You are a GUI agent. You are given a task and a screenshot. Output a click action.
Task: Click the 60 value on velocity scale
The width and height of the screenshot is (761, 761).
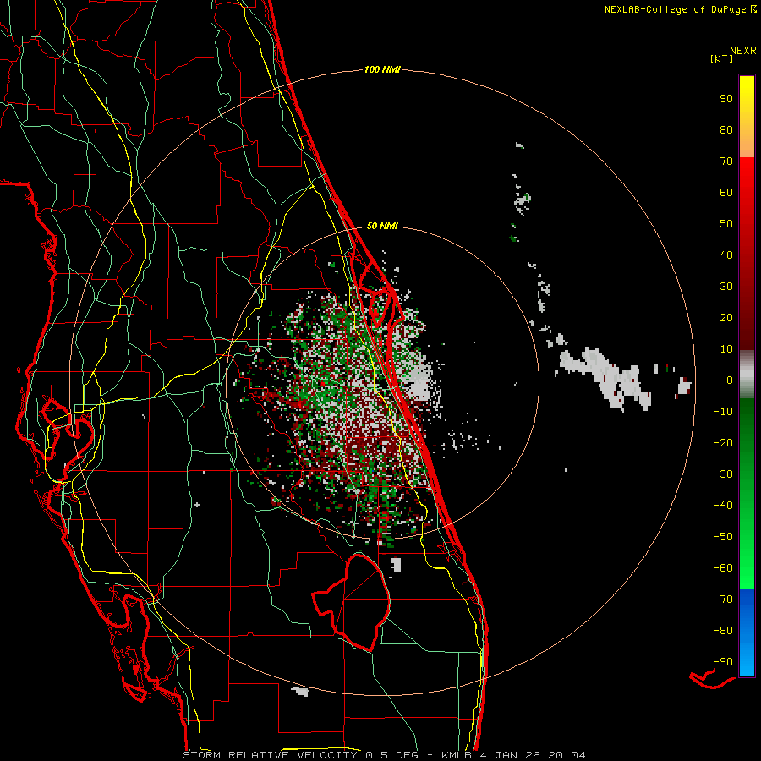[726, 192]
